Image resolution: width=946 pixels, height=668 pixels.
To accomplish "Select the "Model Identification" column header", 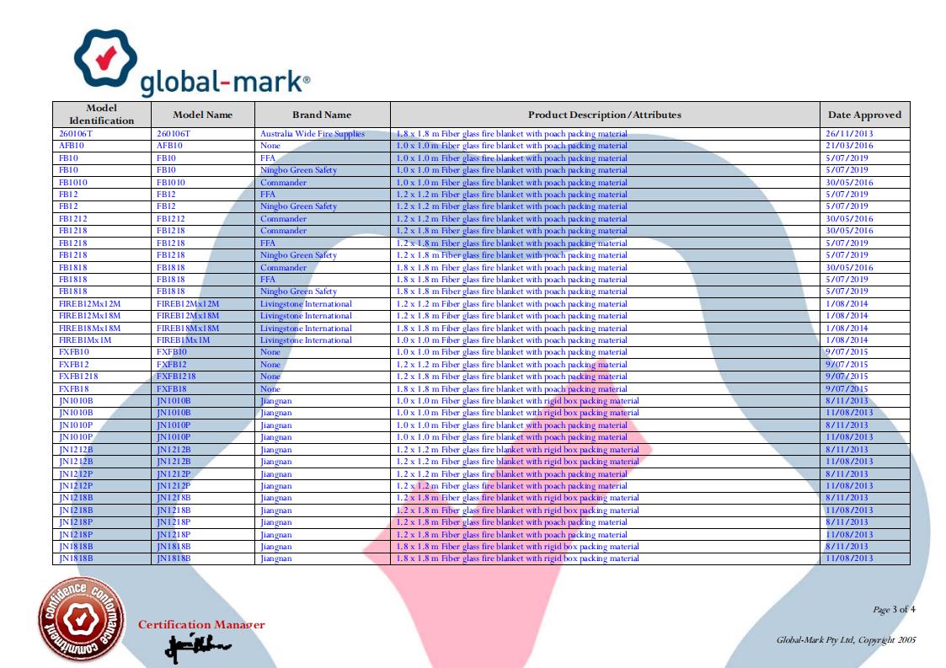I will 101,114.
